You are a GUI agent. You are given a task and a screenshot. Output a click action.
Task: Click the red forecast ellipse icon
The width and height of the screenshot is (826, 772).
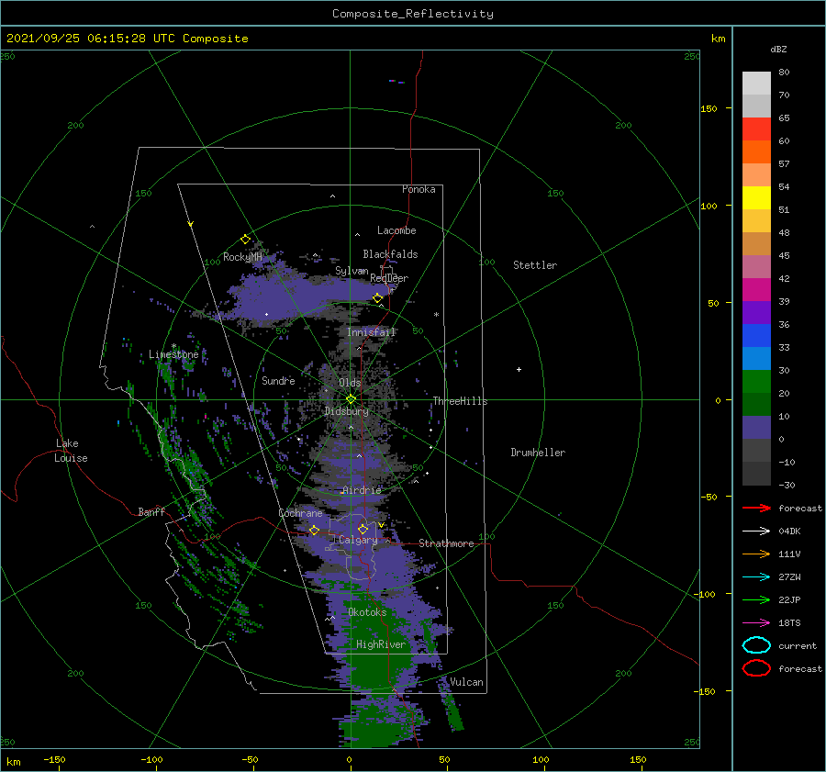756,668
